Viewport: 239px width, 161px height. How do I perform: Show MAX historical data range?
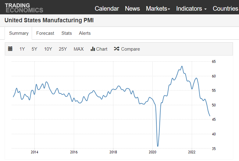[79, 49]
